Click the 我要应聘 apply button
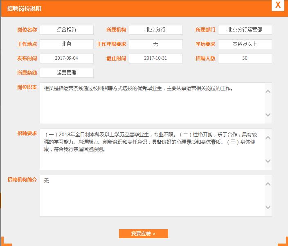 point(143,234)
